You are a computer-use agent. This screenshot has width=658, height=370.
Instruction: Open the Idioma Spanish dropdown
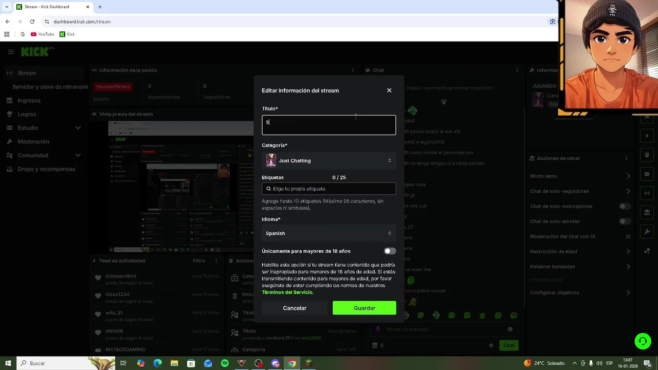point(329,233)
